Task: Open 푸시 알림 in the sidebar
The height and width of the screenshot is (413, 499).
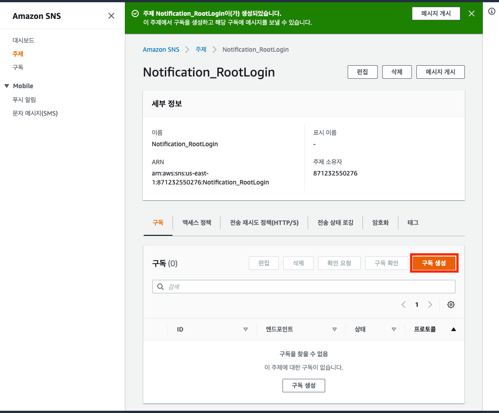Action: tap(24, 100)
